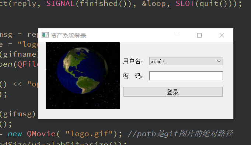Click the italic new keyword in code
Viewport: 251px width, 145px height.
click(15, 134)
